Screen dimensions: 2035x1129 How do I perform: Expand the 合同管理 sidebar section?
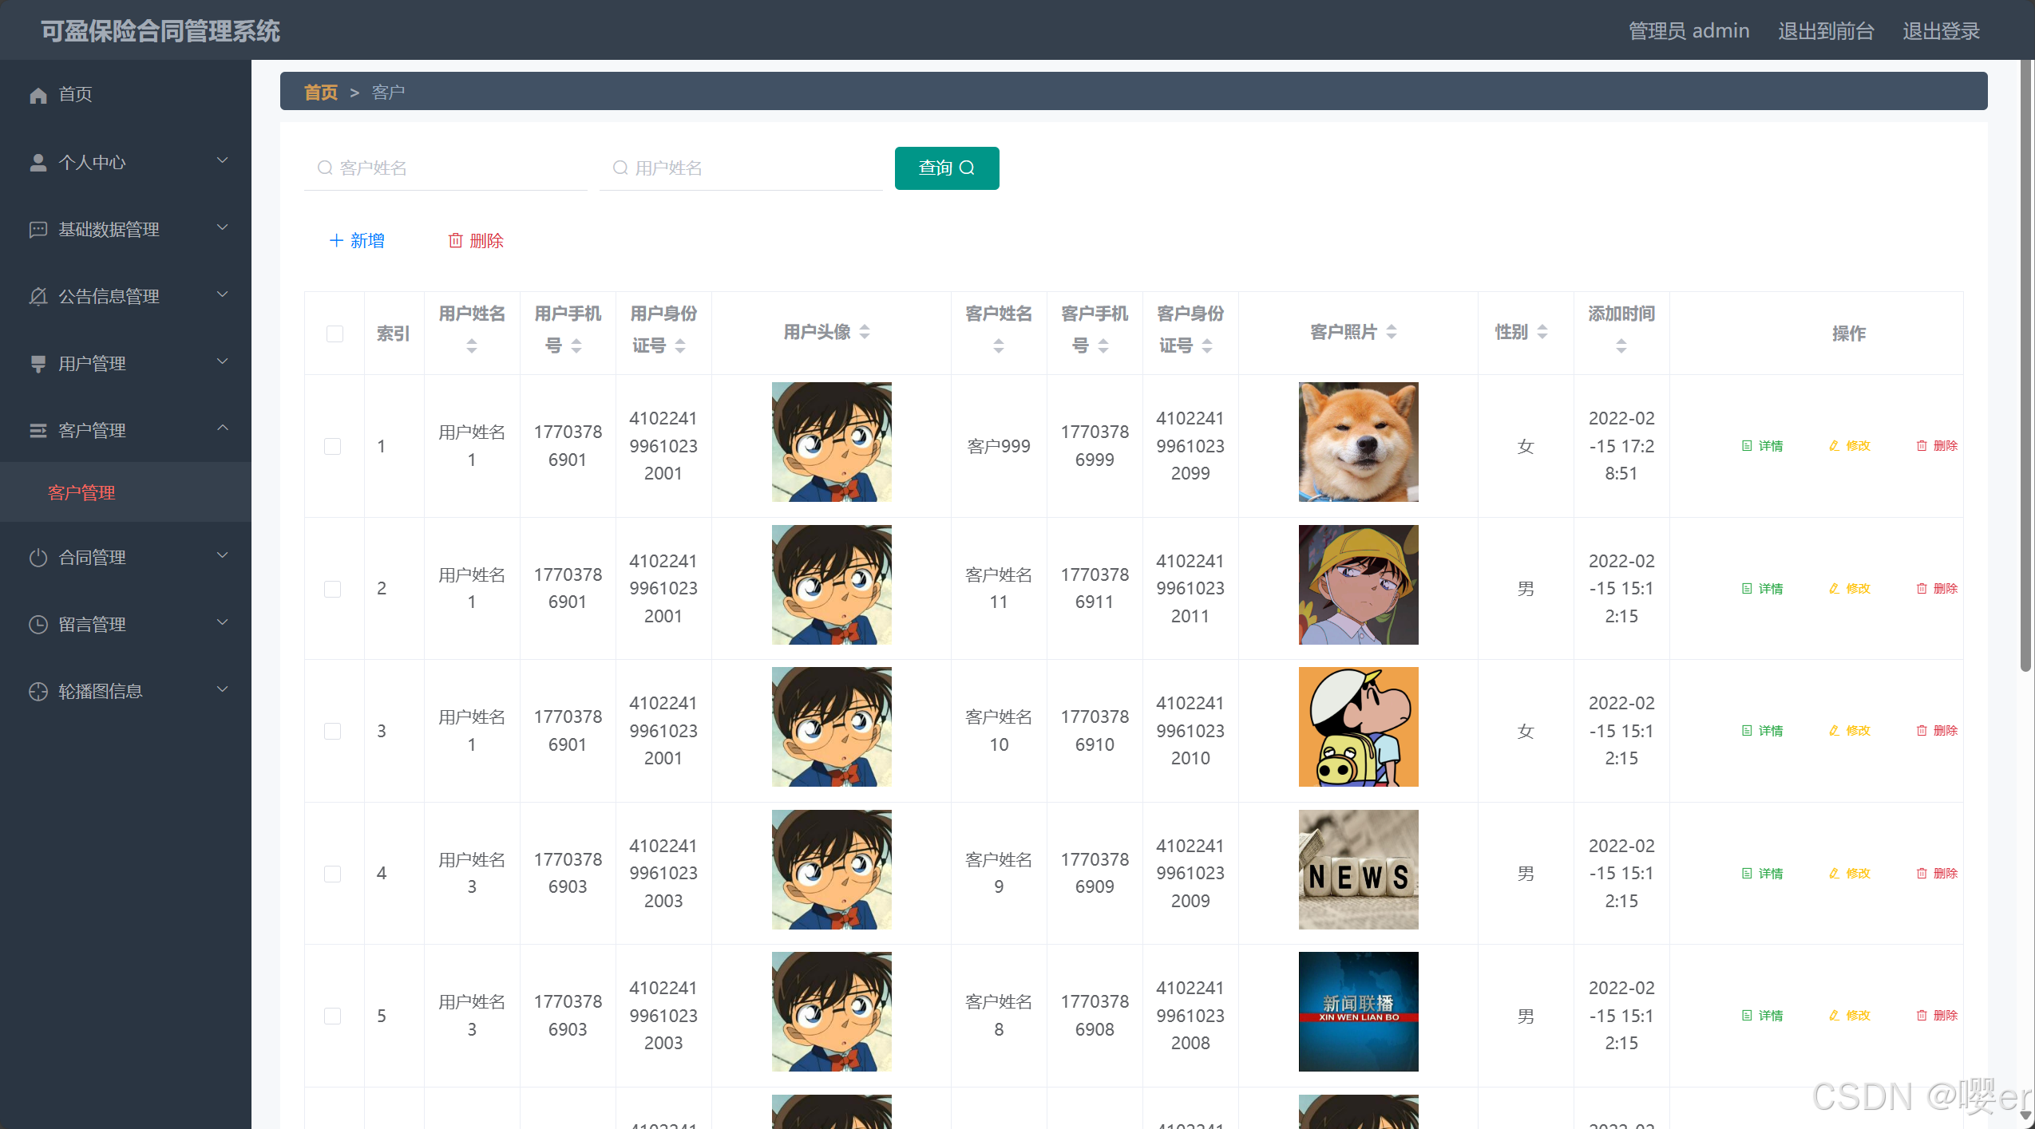(x=224, y=556)
